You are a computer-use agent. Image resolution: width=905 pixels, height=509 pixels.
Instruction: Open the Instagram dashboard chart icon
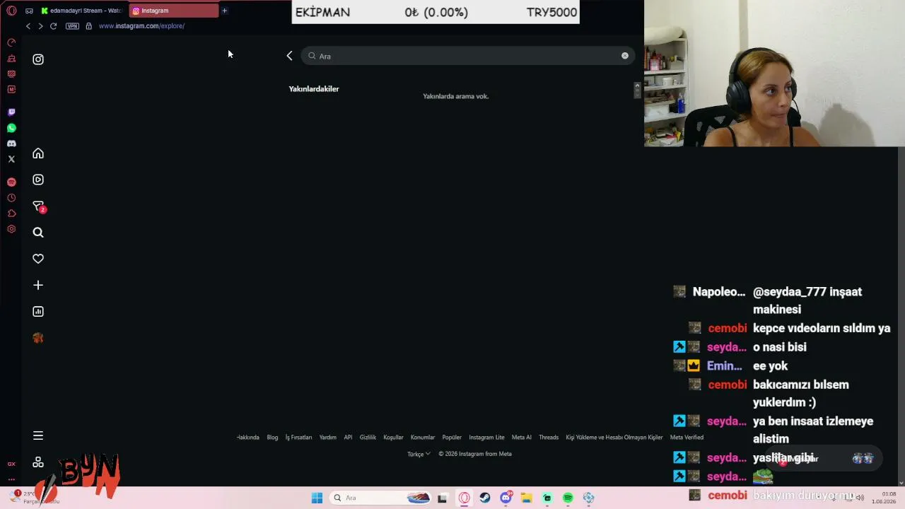click(x=38, y=311)
